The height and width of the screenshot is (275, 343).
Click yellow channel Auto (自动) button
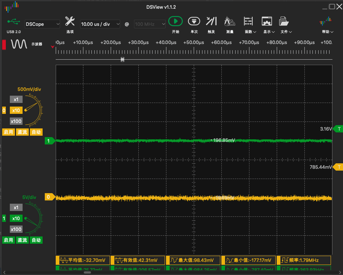pyautogui.click(x=36, y=132)
